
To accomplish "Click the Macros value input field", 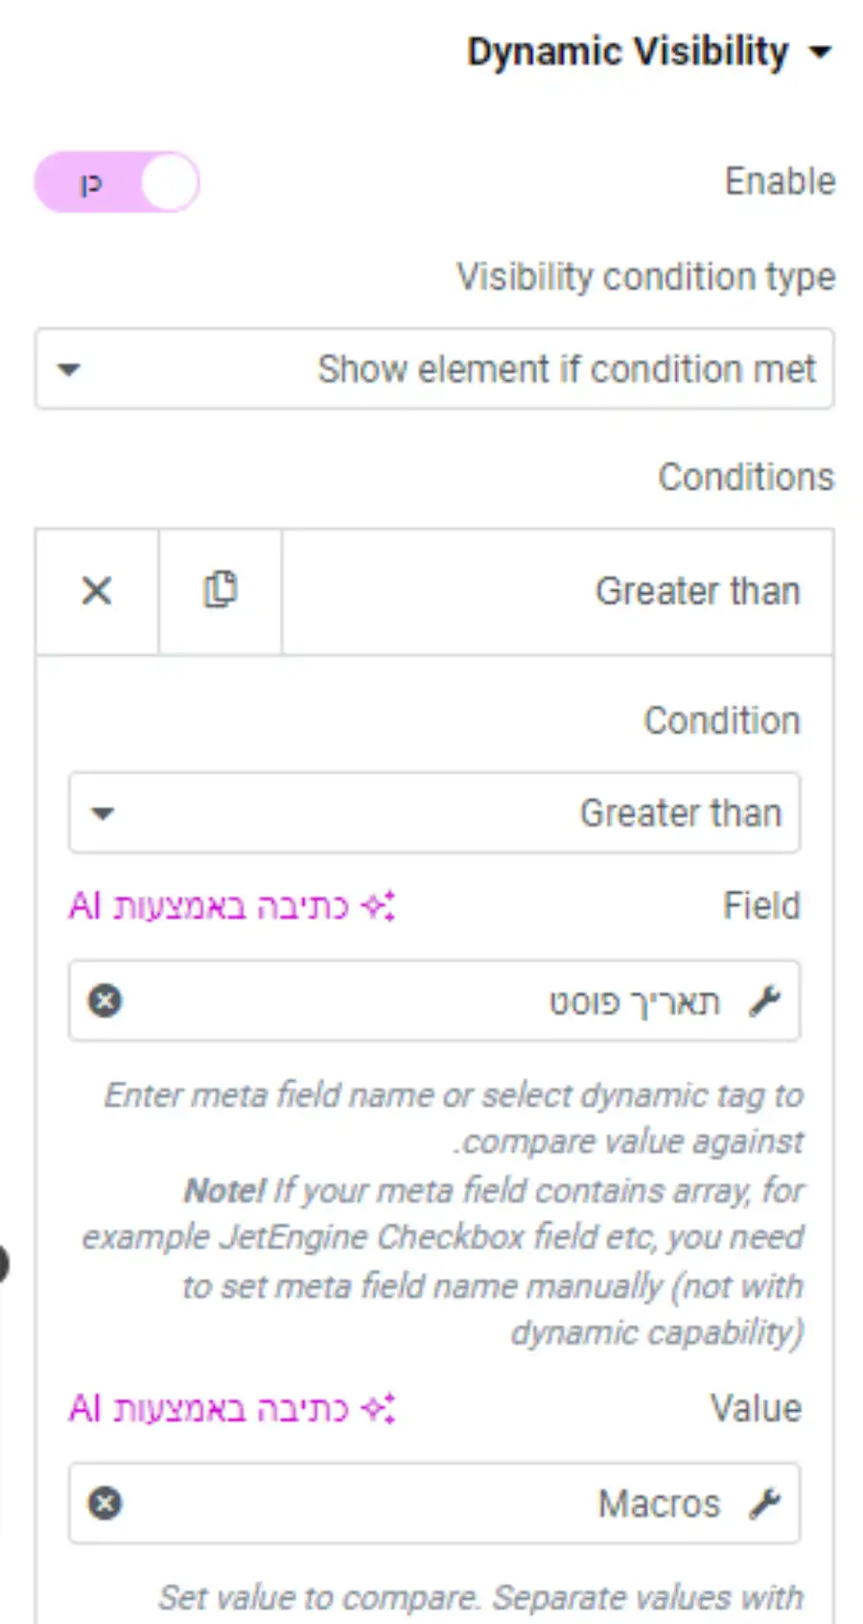I will (x=434, y=1504).
